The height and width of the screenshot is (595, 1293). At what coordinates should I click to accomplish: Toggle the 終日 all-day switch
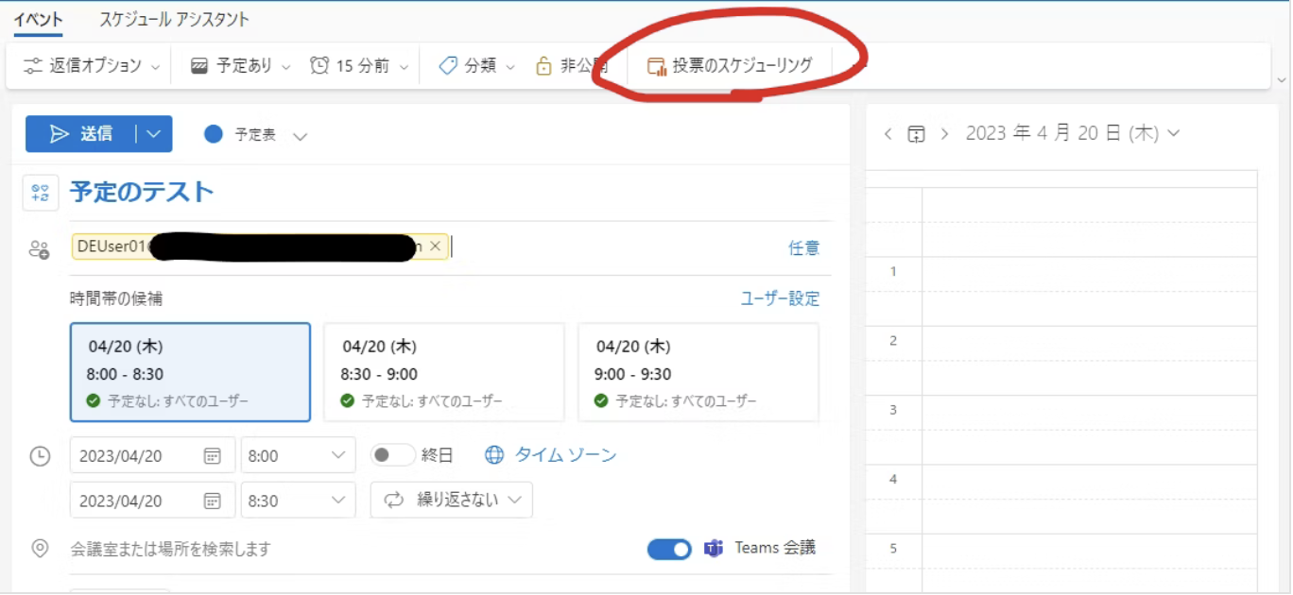coord(392,455)
